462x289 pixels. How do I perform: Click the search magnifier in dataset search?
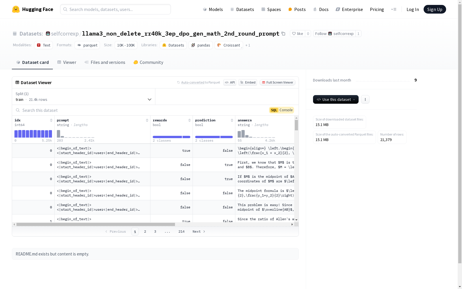point(18,110)
